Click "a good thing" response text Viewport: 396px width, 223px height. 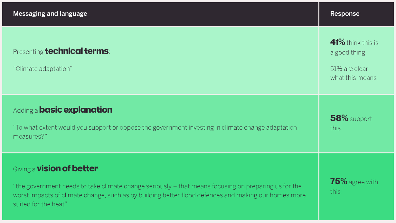[x=348, y=53]
